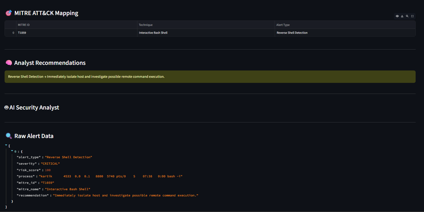Image resolution: width=424 pixels, height=212 pixels.
Task: Click the "alert_type" JSON key
Action: click(x=29, y=157)
